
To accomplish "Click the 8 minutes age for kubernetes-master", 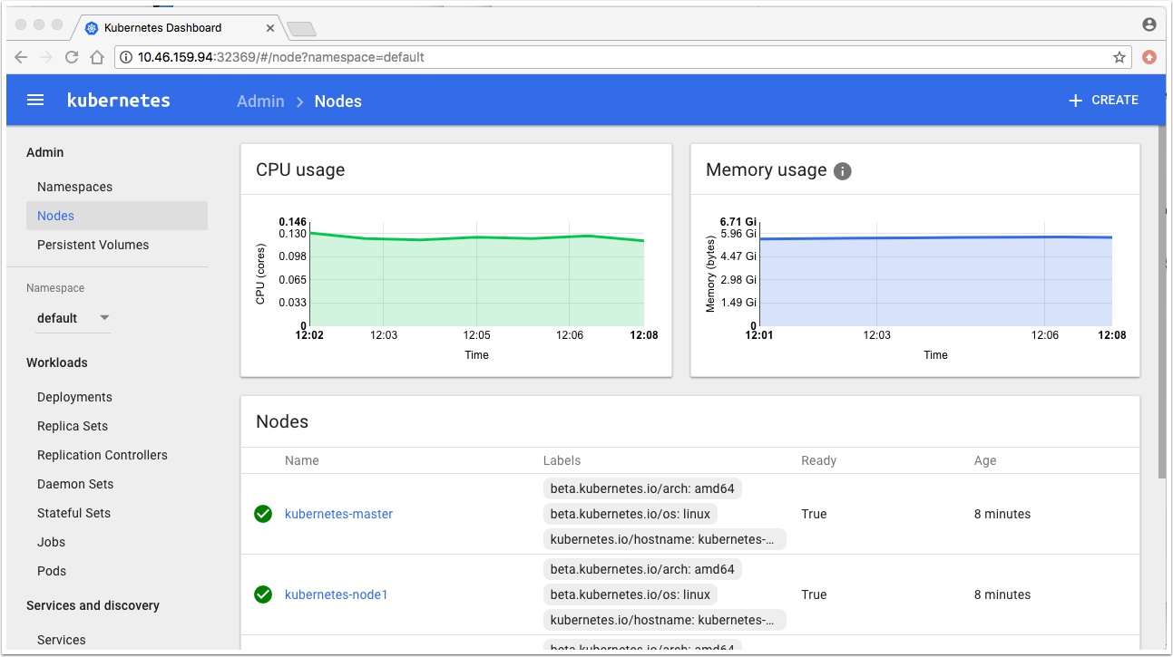I will [x=1002, y=514].
